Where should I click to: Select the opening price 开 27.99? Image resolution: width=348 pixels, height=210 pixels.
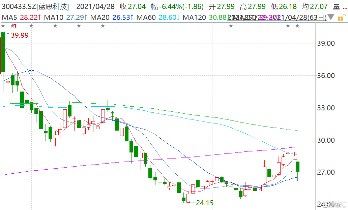(x=222, y=7)
